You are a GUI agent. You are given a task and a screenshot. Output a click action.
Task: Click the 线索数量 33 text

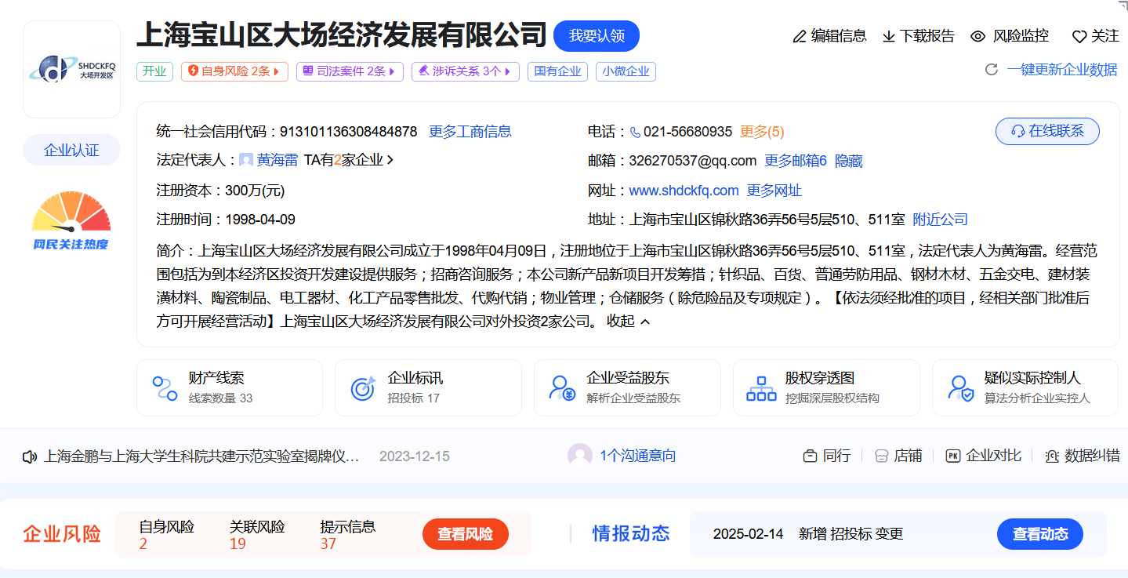(x=221, y=398)
